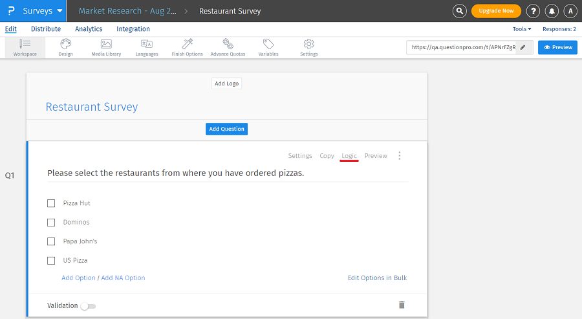This screenshot has height=319, width=582.
Task: Open the Media Library icon
Action: [106, 44]
